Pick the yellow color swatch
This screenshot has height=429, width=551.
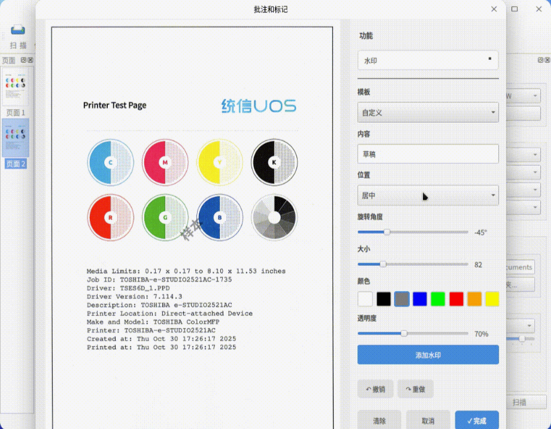click(492, 299)
